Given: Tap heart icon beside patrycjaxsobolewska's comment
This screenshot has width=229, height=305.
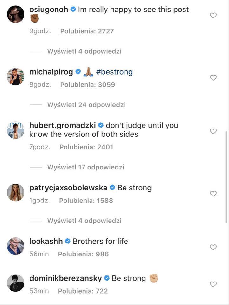Looking at the screenshot, I should coord(213,194).
